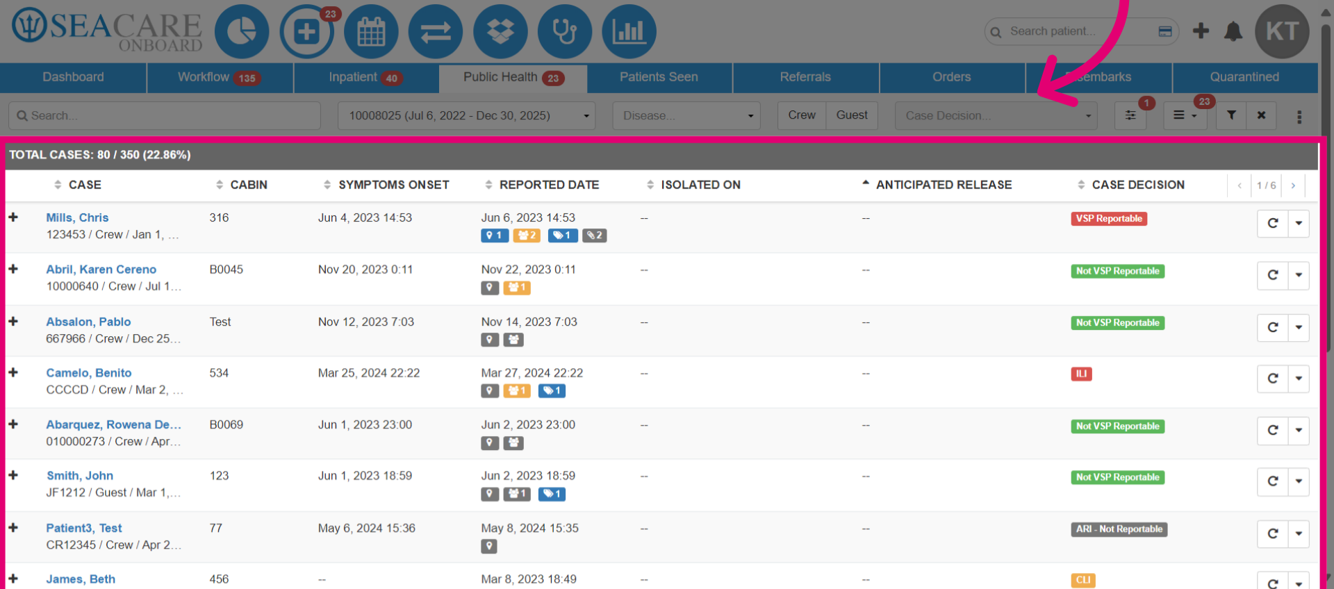
Task: Click the plus icon beside patient search
Action: click(1201, 31)
